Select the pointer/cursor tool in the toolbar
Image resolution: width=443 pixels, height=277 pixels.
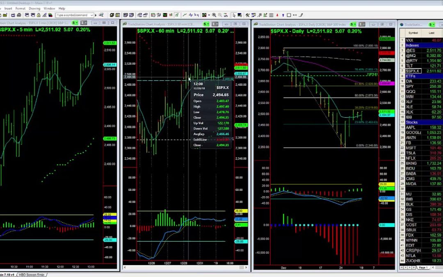point(234,15)
